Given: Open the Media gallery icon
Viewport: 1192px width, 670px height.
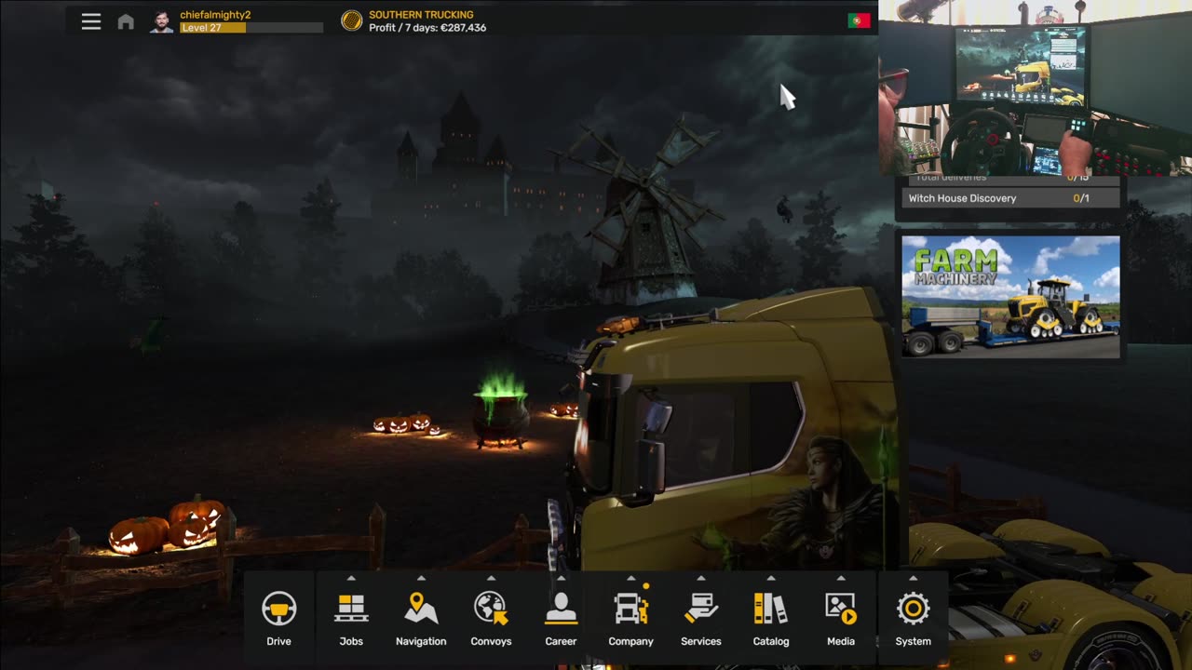Looking at the screenshot, I should pyautogui.click(x=841, y=610).
